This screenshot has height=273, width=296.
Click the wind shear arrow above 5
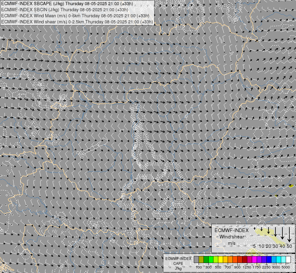[x=255, y=228]
